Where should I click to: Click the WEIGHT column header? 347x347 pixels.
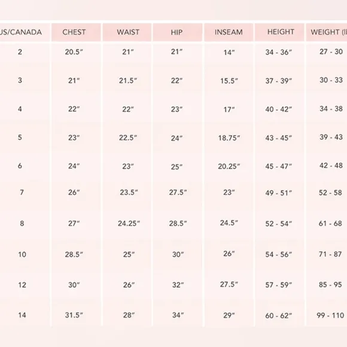point(327,32)
